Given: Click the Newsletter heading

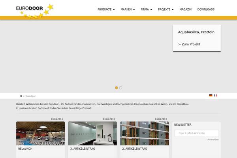Looking at the screenshot, I should [x=183, y=124].
